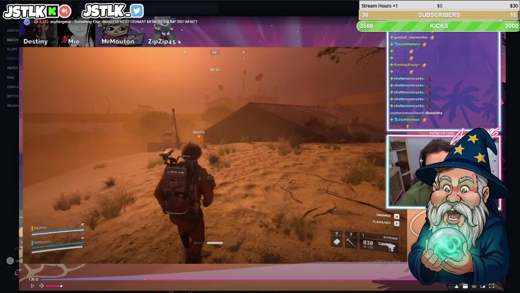Click the stream title 'anythingelse - Something Else'
The image size is (520, 293).
tap(74, 22)
